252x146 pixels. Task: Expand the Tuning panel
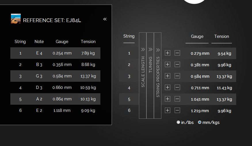point(150,75)
